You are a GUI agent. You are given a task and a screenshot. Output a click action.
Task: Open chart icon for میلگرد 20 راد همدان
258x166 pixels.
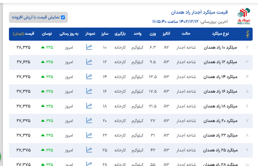[89, 121]
